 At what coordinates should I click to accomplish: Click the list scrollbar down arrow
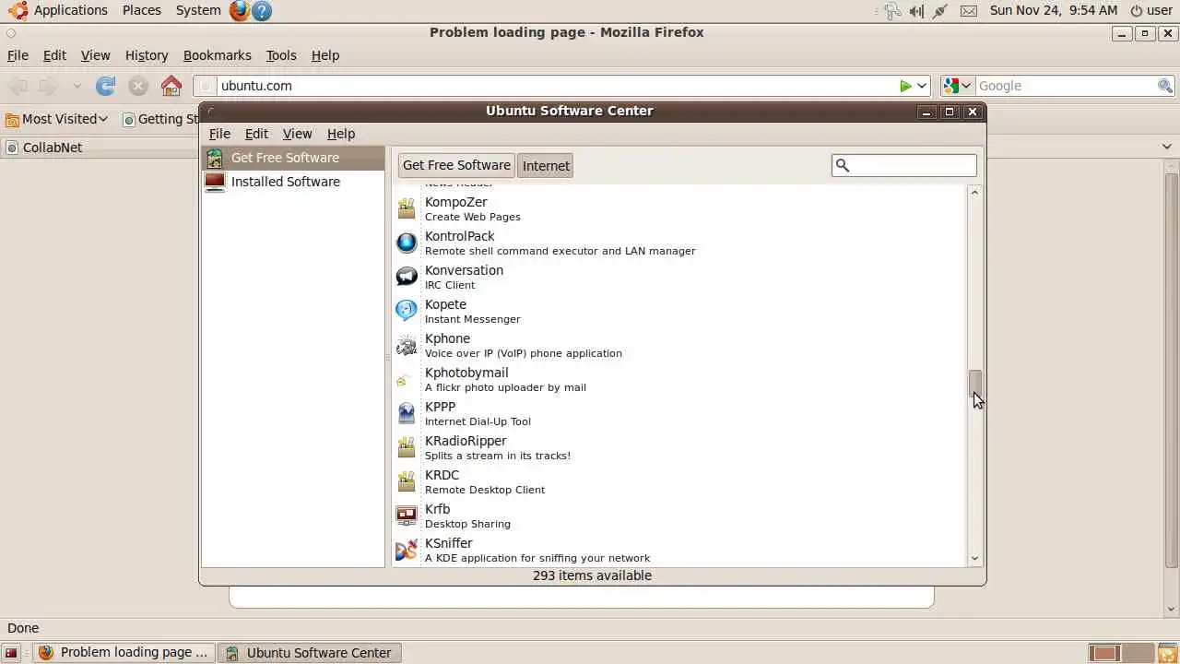tap(975, 559)
